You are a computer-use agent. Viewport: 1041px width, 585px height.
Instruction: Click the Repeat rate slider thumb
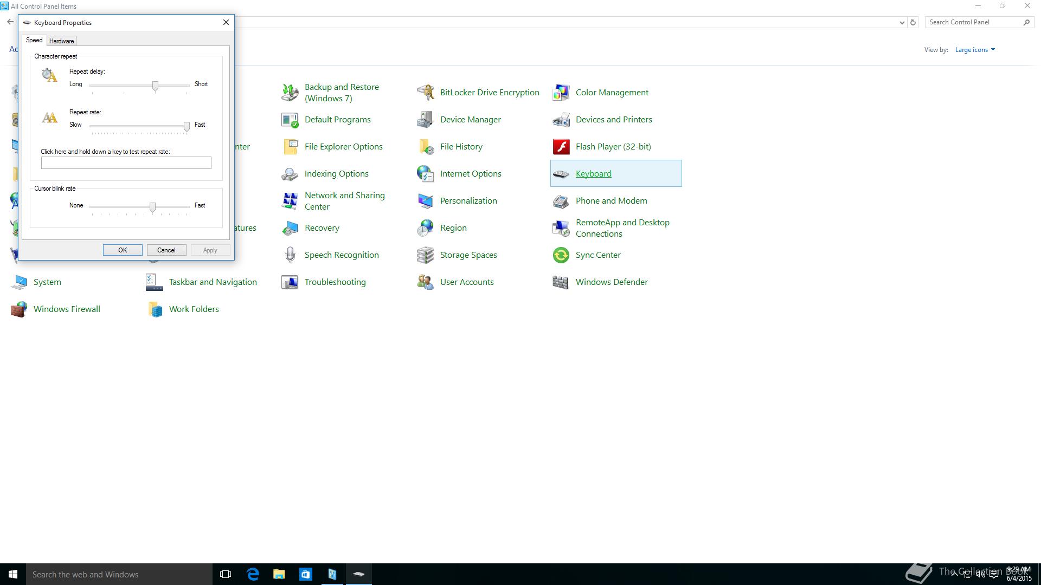[x=187, y=127]
